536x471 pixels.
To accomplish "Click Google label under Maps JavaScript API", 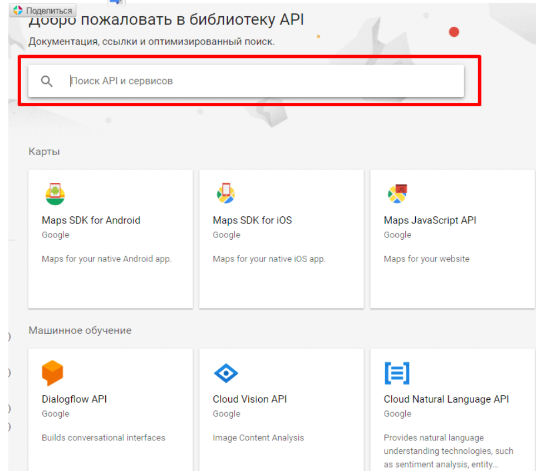I will click(397, 235).
